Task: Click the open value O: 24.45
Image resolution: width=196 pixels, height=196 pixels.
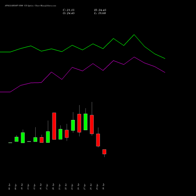Action: click(69, 13)
